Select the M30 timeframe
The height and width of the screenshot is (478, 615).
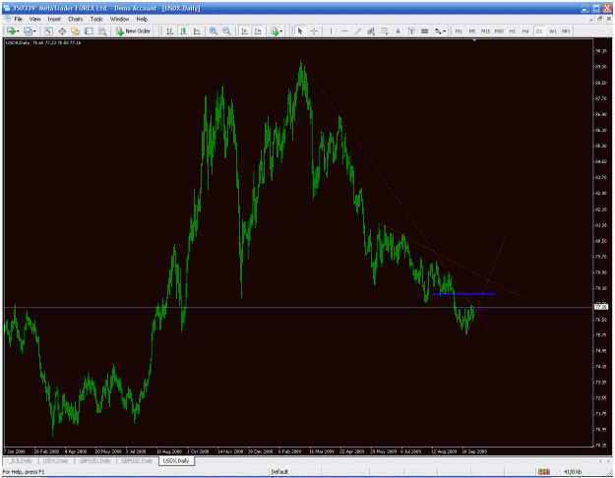[499, 30]
